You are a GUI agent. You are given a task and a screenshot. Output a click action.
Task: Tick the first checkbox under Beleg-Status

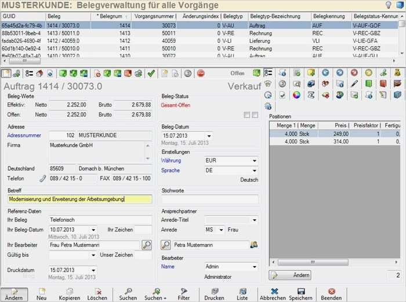coord(246,115)
